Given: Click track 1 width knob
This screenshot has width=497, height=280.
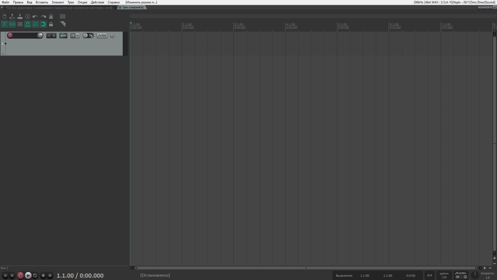Looking at the screenshot, I should [x=91, y=35].
